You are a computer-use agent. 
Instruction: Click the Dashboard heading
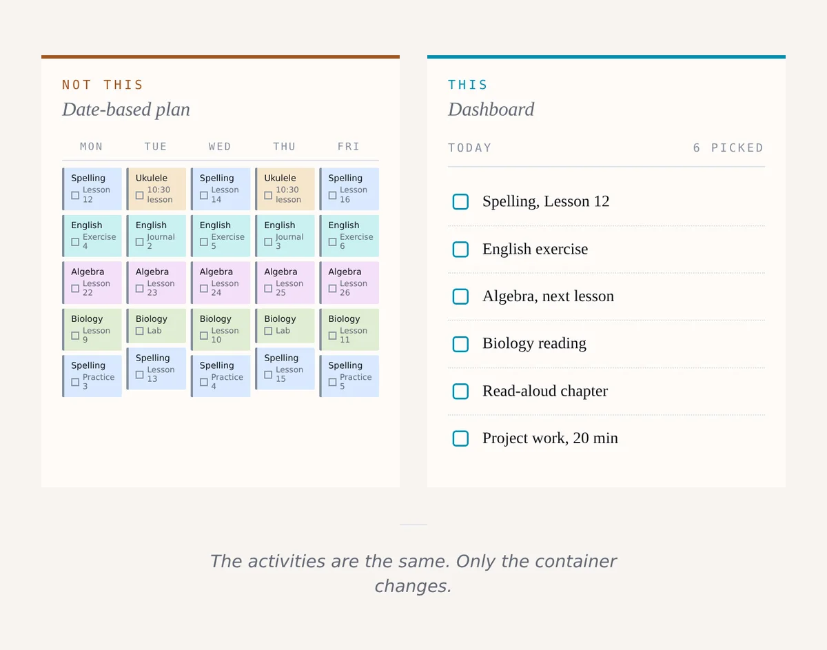[x=491, y=110]
